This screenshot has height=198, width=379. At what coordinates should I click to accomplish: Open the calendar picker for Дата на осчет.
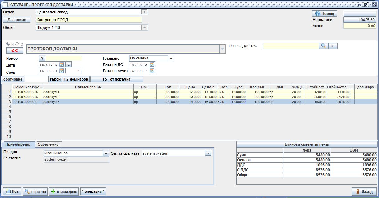click(152, 71)
